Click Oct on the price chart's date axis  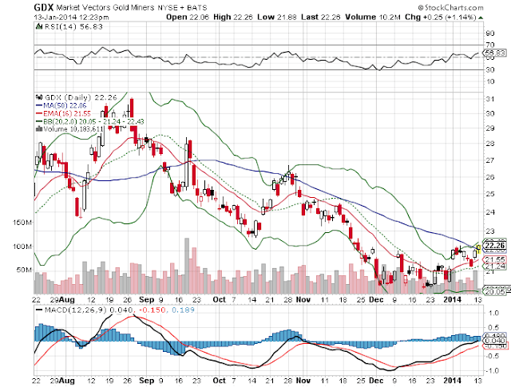[x=219, y=299]
